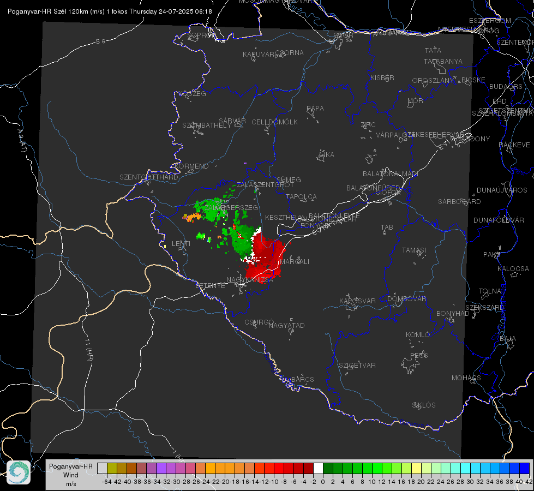
Task: Click the TOLNA city label
Action: (490, 291)
